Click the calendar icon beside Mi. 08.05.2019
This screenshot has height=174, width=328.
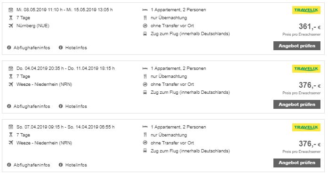point(11,10)
